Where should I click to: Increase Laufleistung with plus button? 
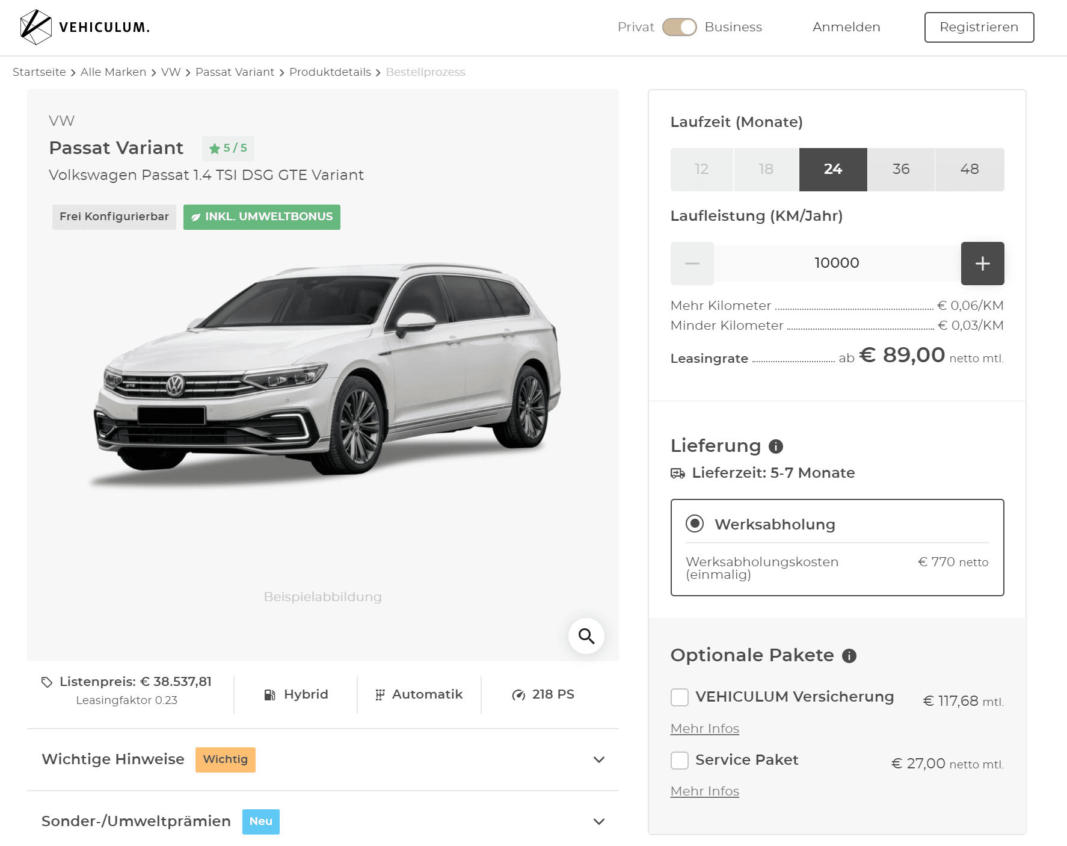(983, 264)
